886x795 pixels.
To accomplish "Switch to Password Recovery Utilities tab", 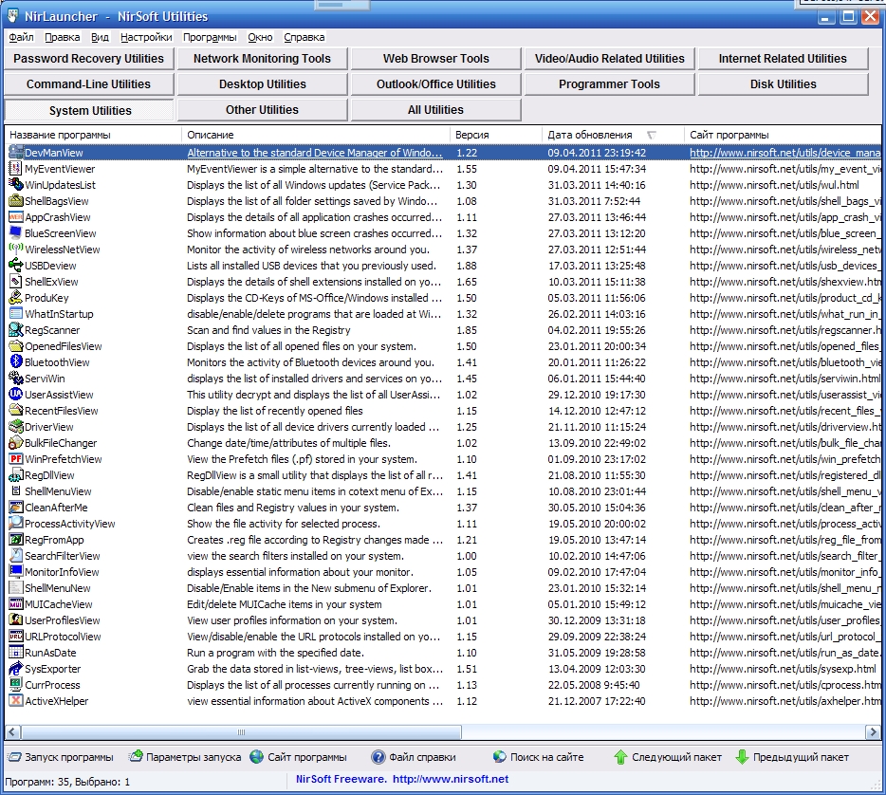I will [89, 59].
